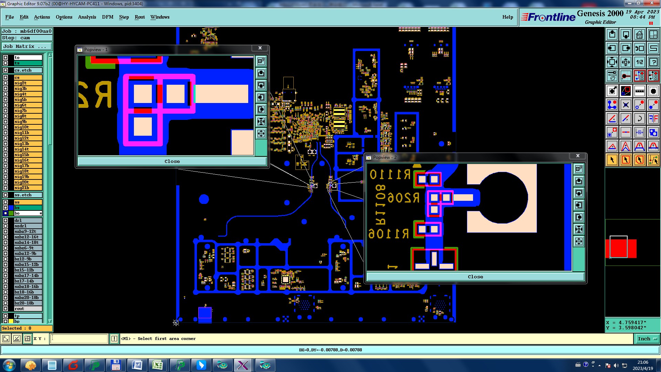Screen dimensions: 661x372
Task: Click the mirror F feature icon
Action: pos(653,118)
